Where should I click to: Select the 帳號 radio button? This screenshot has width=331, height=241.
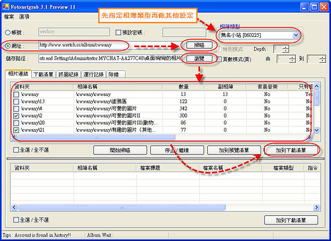click(8, 32)
